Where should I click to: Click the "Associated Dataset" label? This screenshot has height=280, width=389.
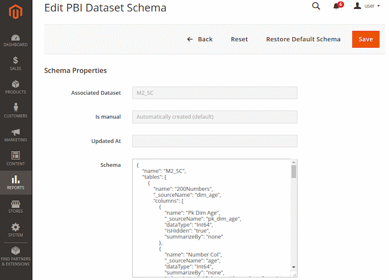[96, 93]
